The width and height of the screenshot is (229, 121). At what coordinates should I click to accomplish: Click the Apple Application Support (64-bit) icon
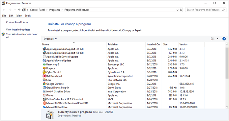(x=44, y=53)
